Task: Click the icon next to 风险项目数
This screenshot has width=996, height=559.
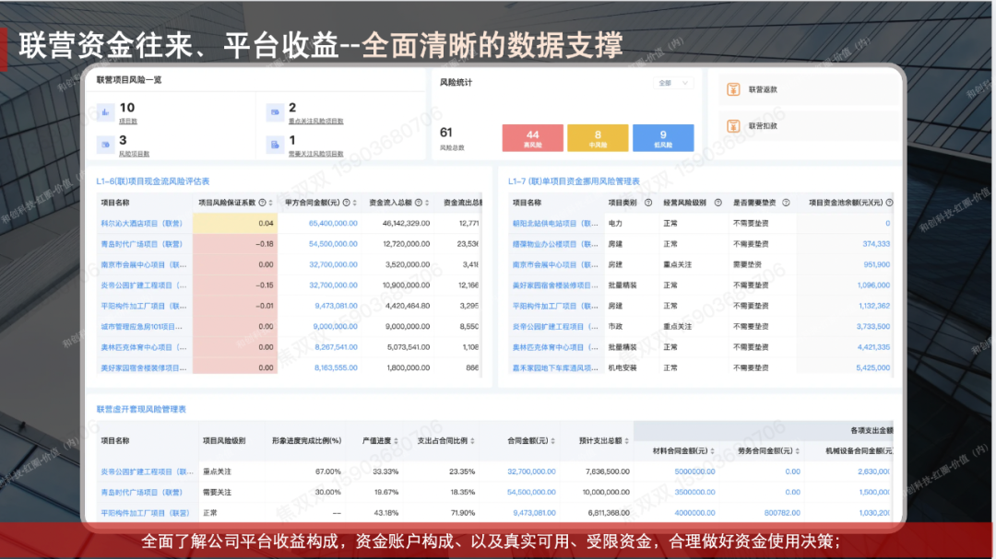Action: click(104, 145)
